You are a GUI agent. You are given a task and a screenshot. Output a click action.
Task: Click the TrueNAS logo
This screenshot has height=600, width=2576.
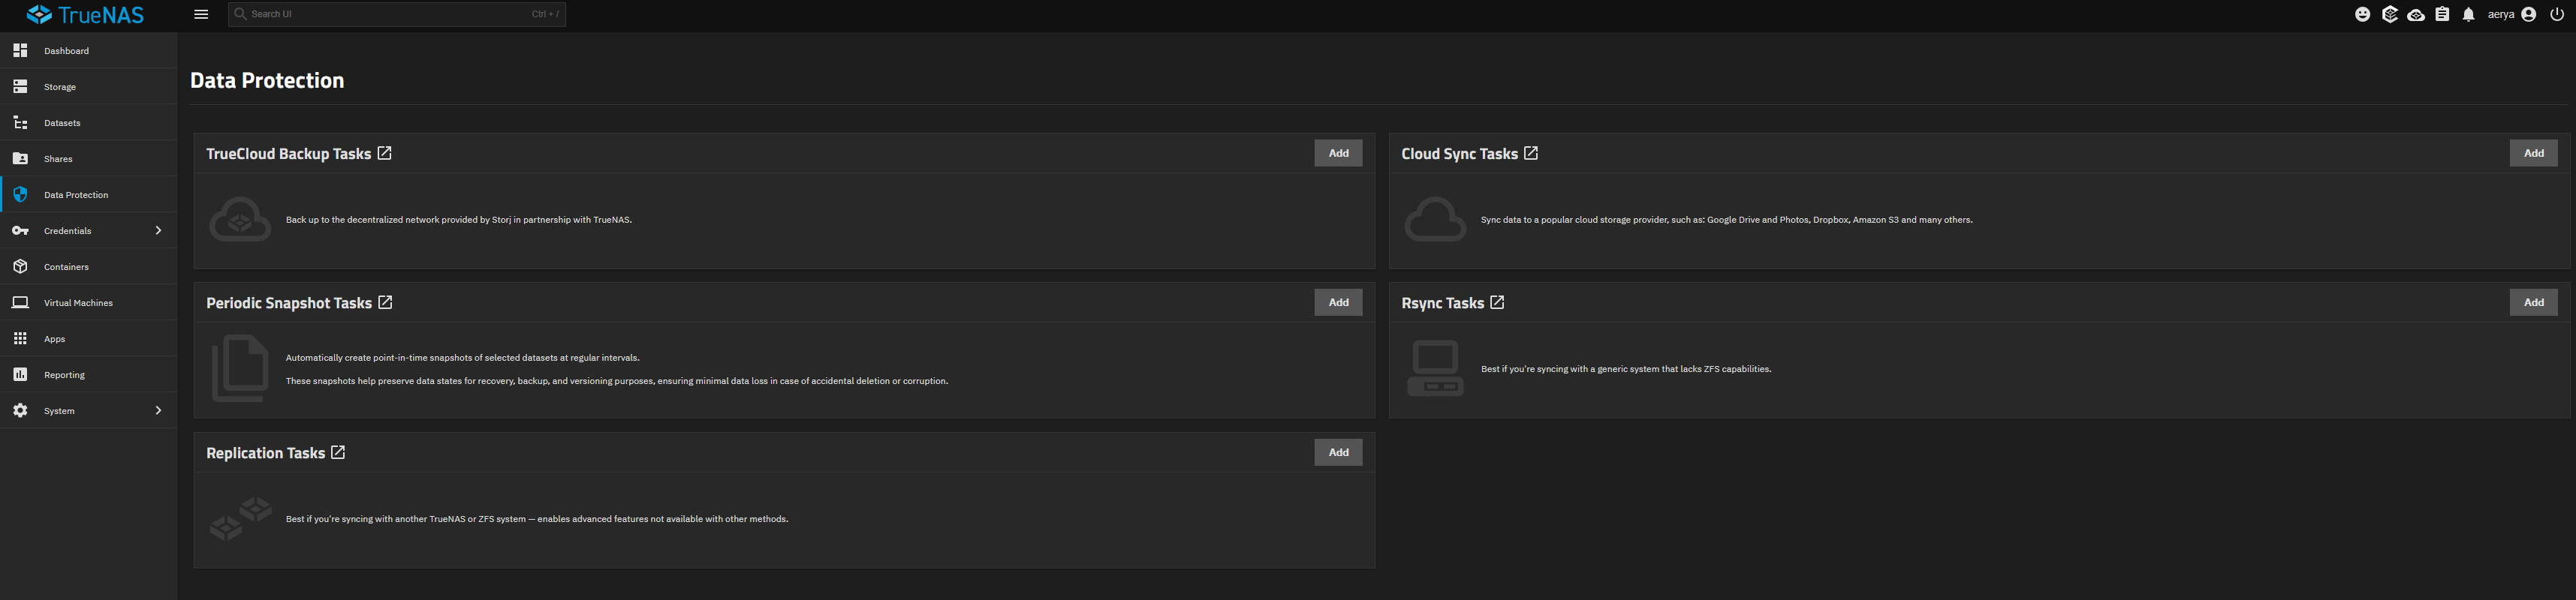click(x=85, y=15)
